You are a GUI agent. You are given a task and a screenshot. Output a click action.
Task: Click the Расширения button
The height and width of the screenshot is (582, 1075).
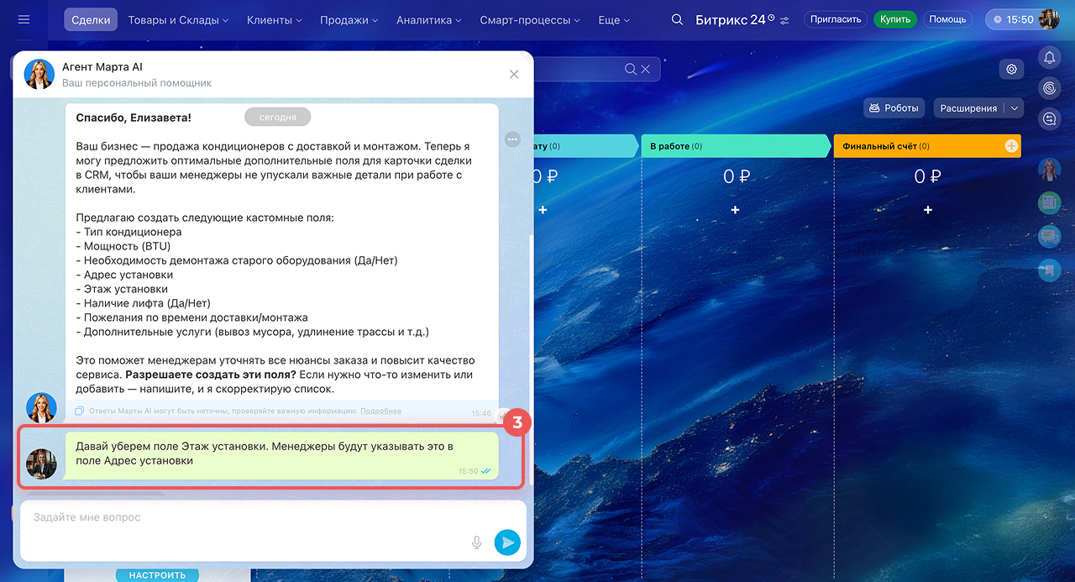968,108
